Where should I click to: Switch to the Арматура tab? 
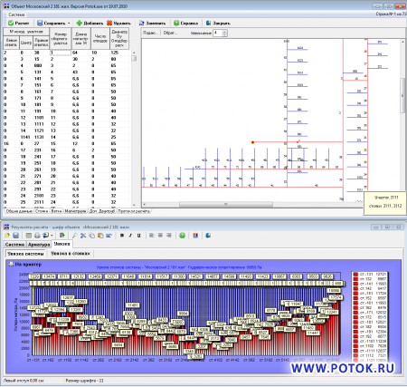[x=39, y=244]
